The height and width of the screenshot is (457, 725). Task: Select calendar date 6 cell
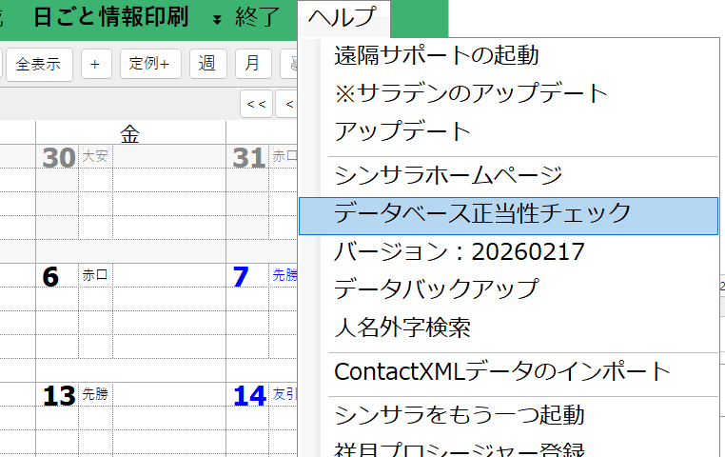point(51,277)
